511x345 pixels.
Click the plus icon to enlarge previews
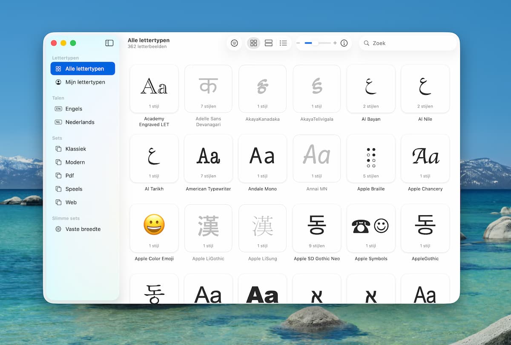coord(335,43)
